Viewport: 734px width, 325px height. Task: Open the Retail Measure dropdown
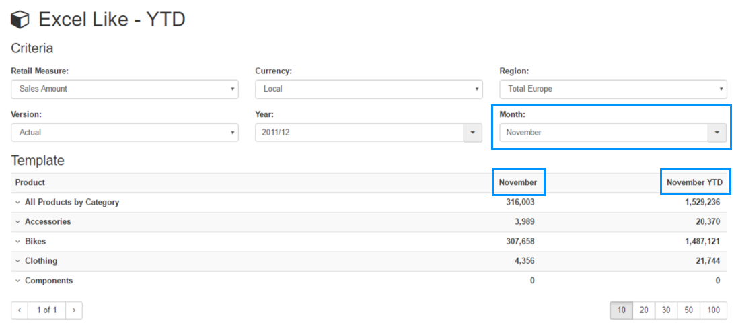[x=124, y=89]
